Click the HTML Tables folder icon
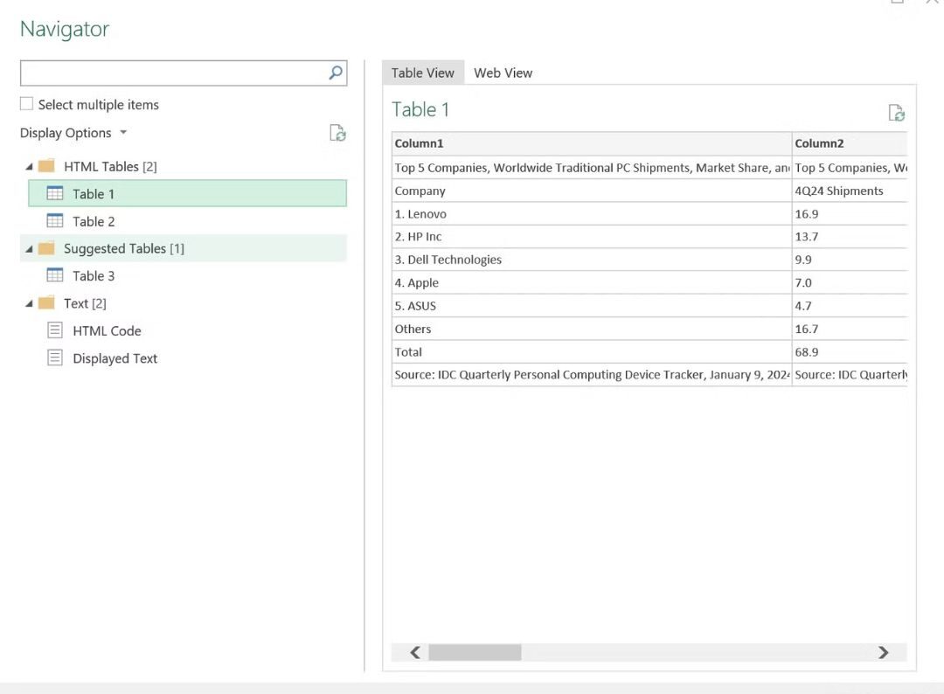This screenshot has height=694, width=944. (46, 166)
